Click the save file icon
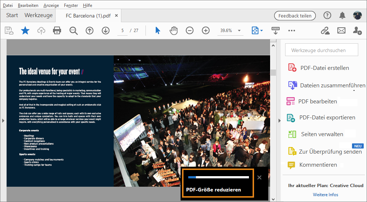Viewport: 367px width, 202px height. tap(9, 31)
